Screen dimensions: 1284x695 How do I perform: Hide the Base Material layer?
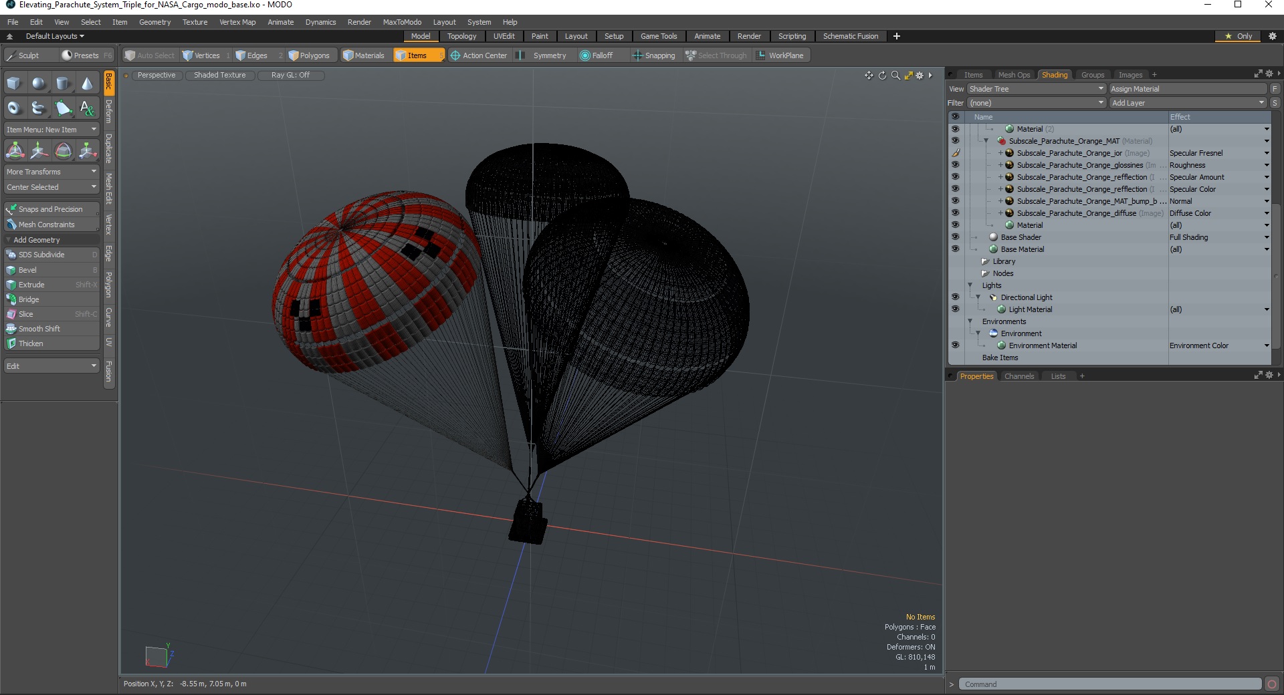pyautogui.click(x=955, y=249)
